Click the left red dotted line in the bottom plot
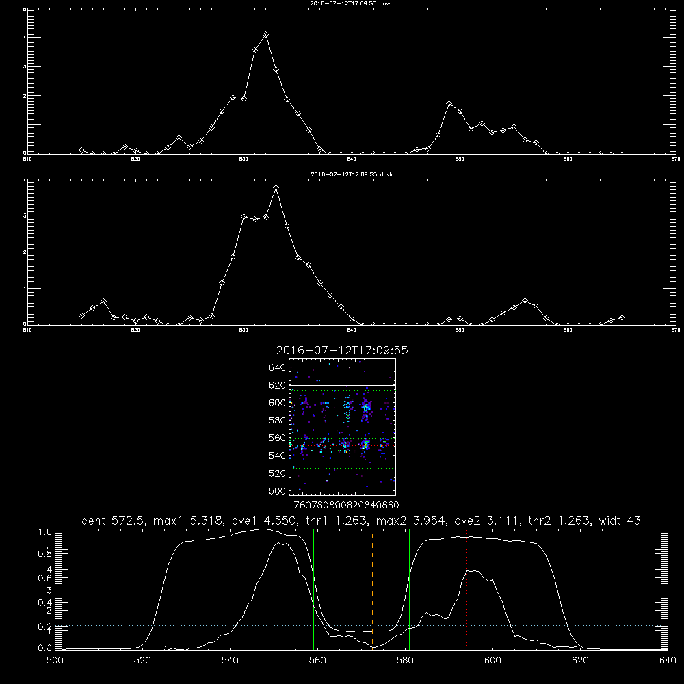 278,589
